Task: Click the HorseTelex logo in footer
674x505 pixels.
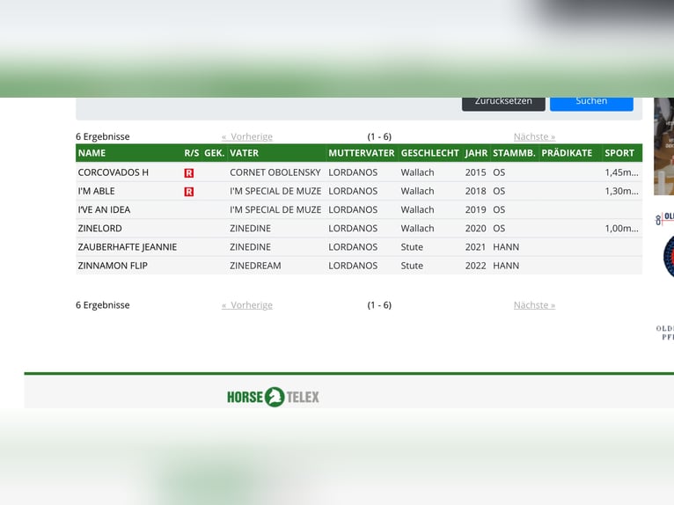Action: click(273, 397)
